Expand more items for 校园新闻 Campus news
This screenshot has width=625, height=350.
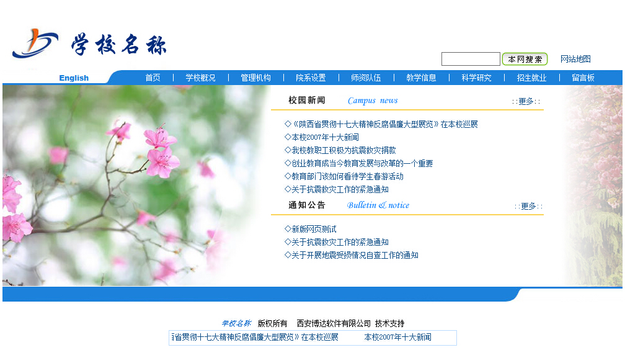[526, 101]
